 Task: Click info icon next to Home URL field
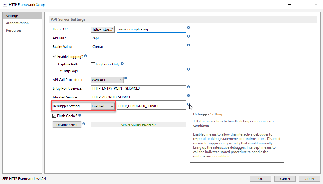point(188,27)
